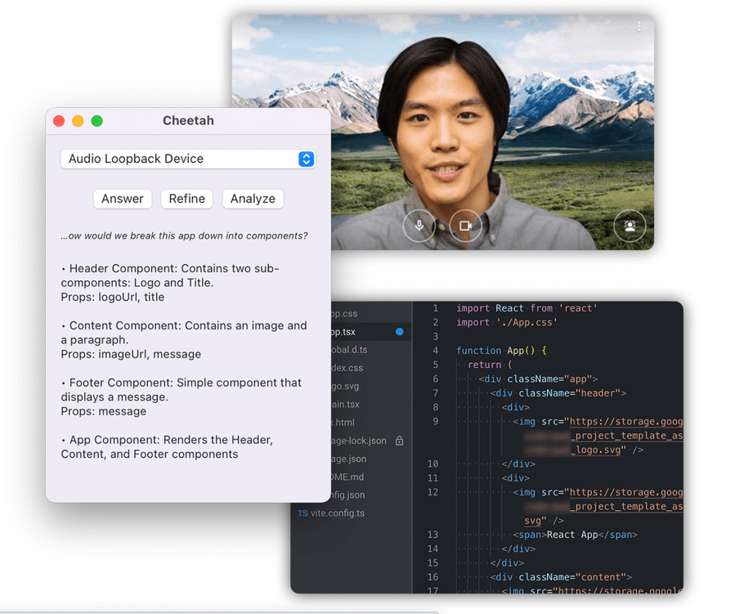735x614 pixels.
Task: Click the lock icon beside package-lock.json
Action: coord(399,441)
